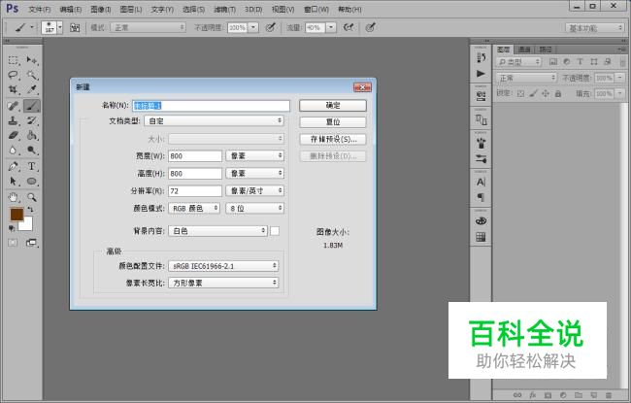Viewport: 631px width, 403px height.
Task: Open the History panel icon
Action: point(481,58)
